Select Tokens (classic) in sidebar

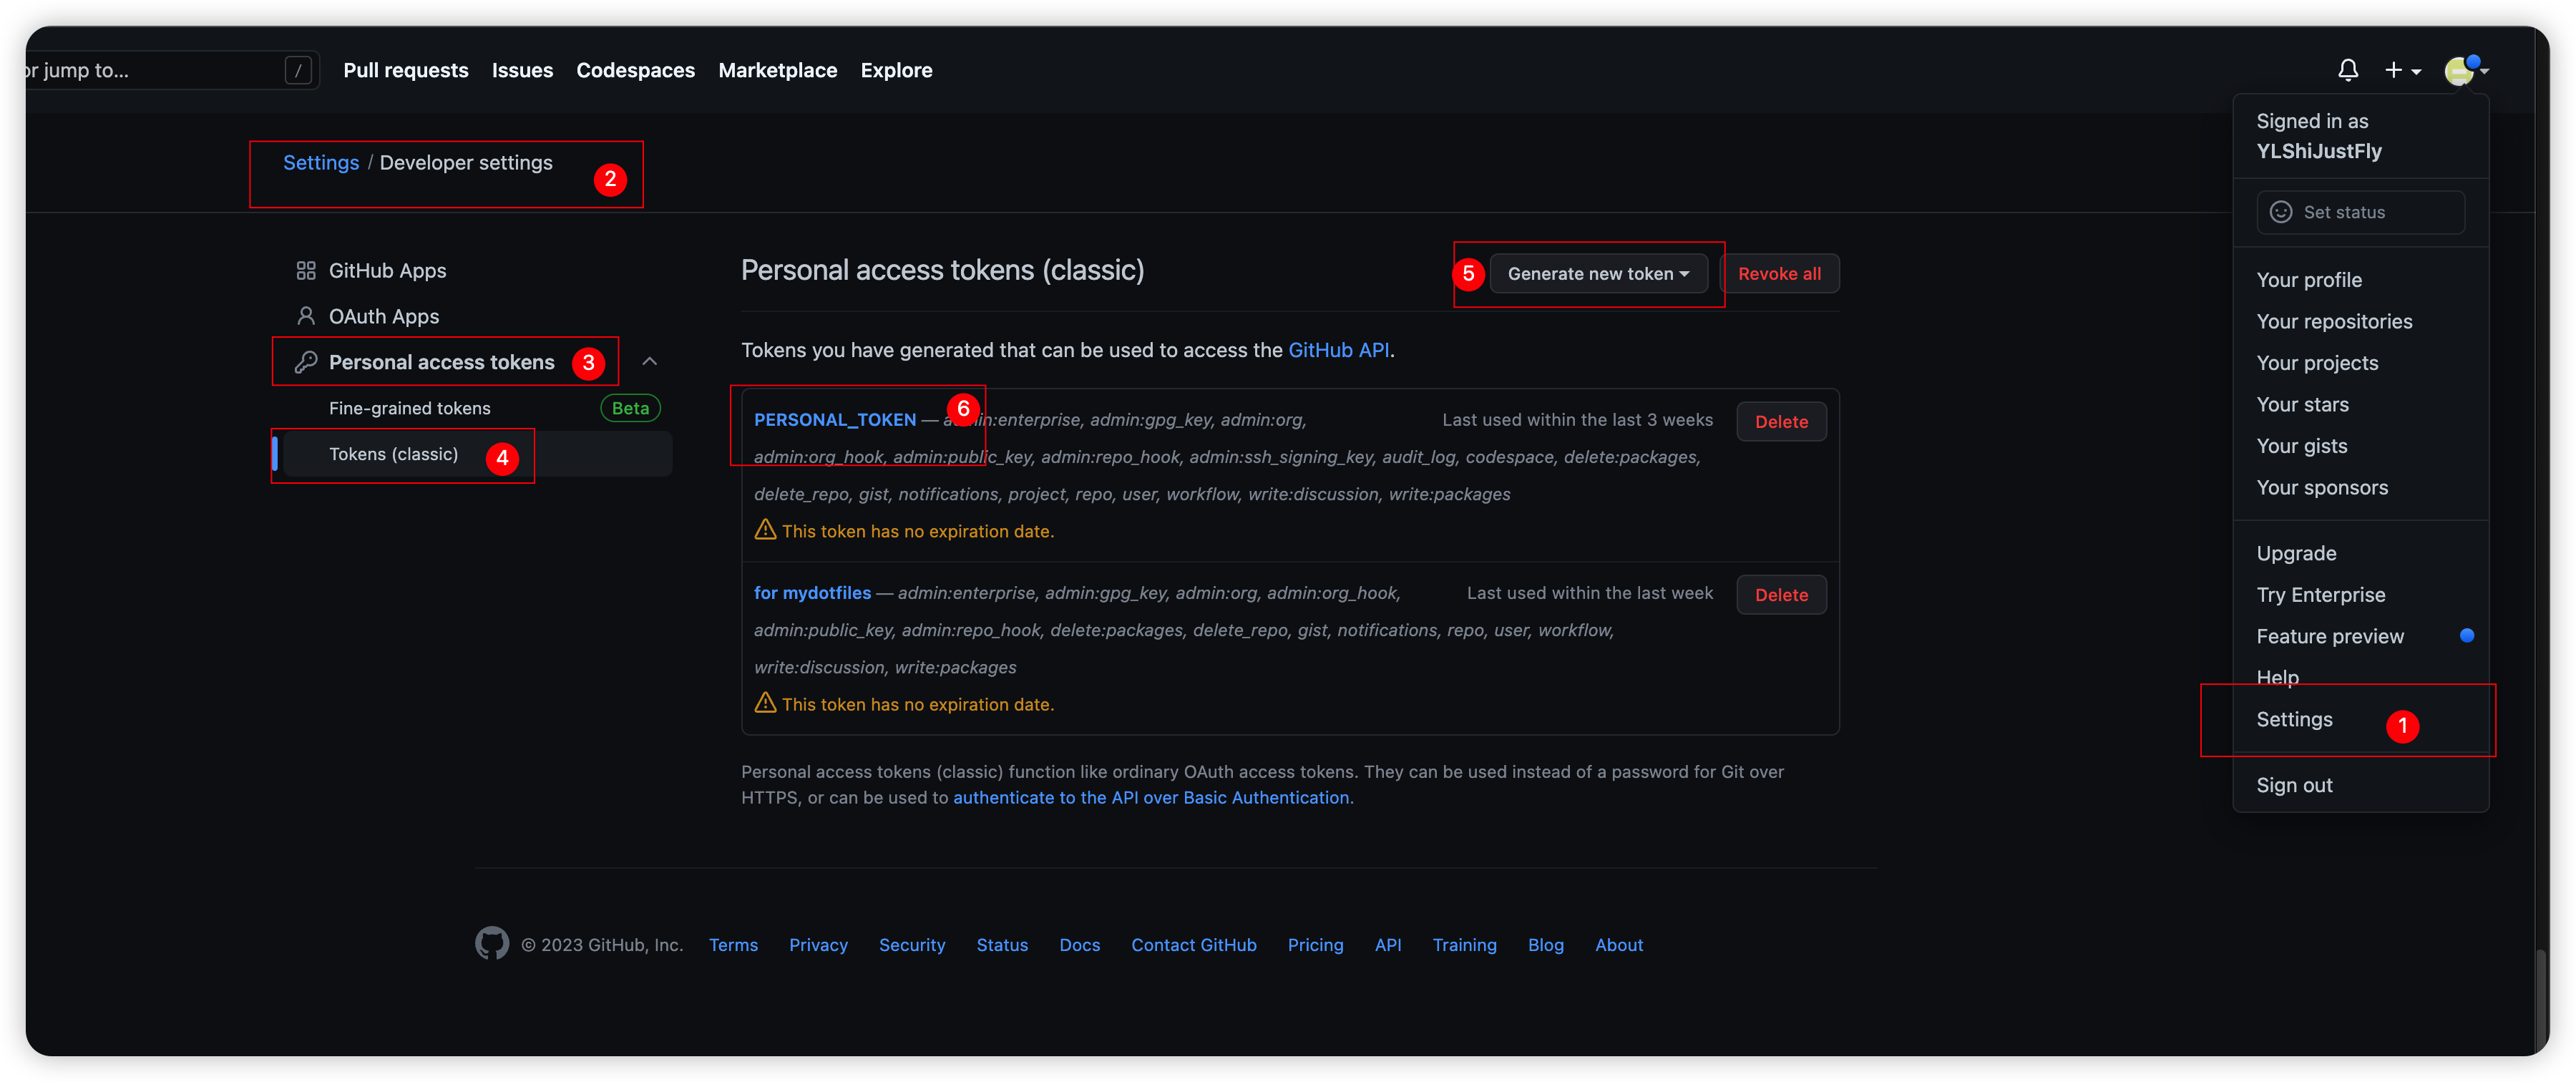point(393,454)
